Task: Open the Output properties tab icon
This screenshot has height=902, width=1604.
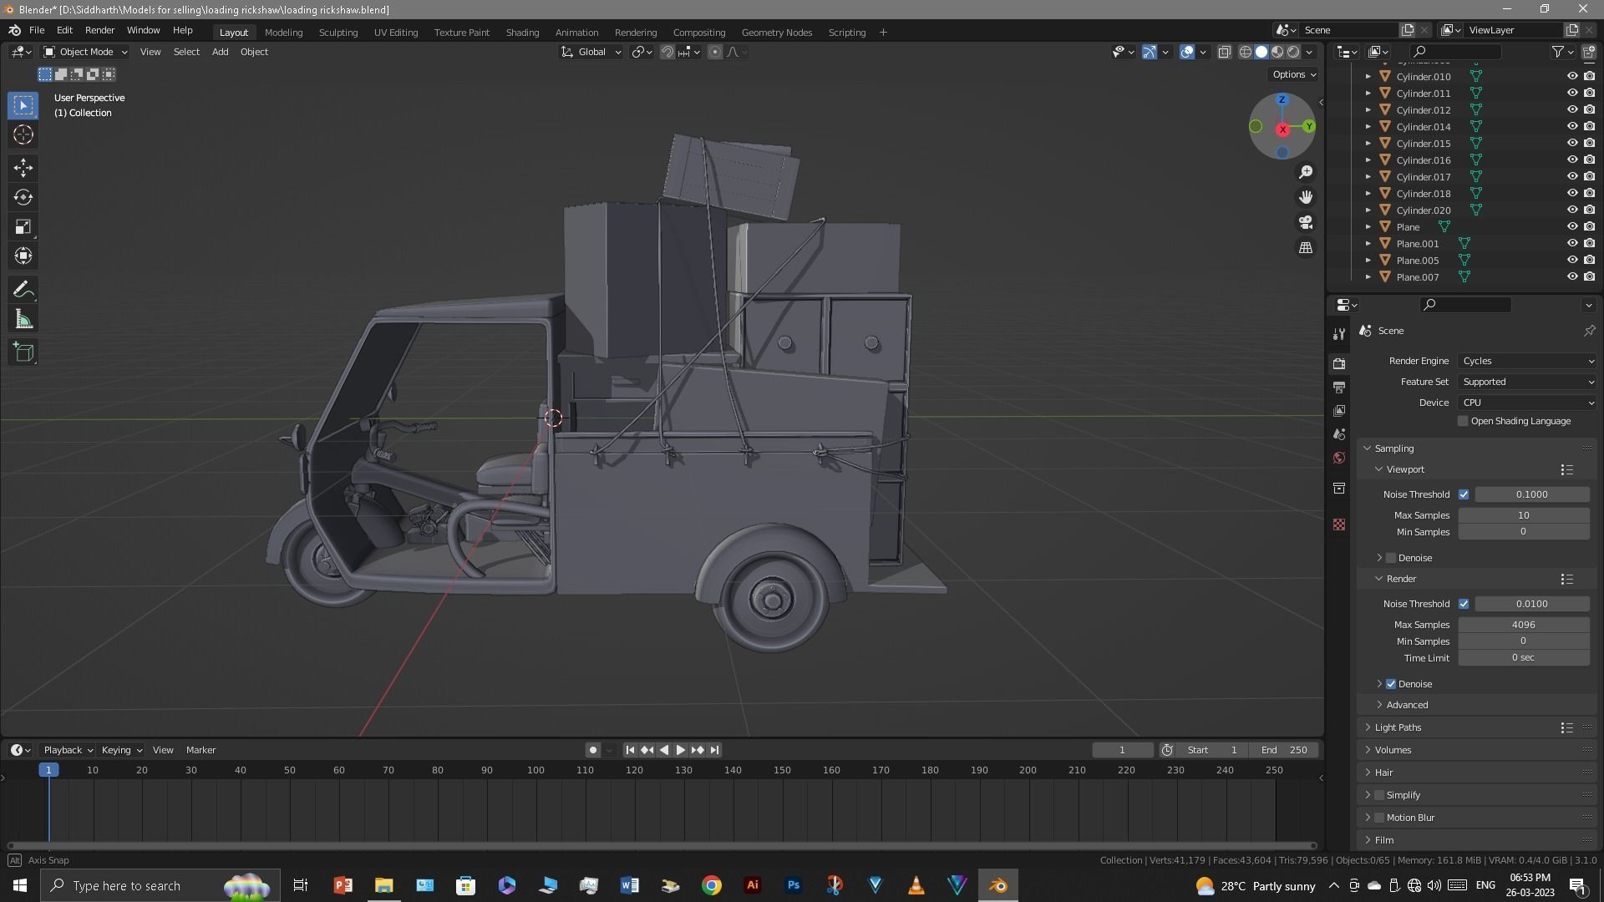Action: [1339, 388]
